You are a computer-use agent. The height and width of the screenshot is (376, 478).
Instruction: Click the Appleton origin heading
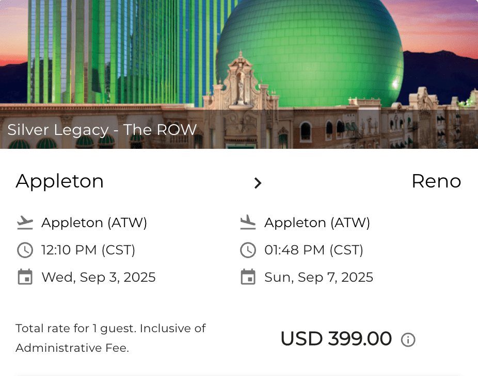click(x=60, y=181)
